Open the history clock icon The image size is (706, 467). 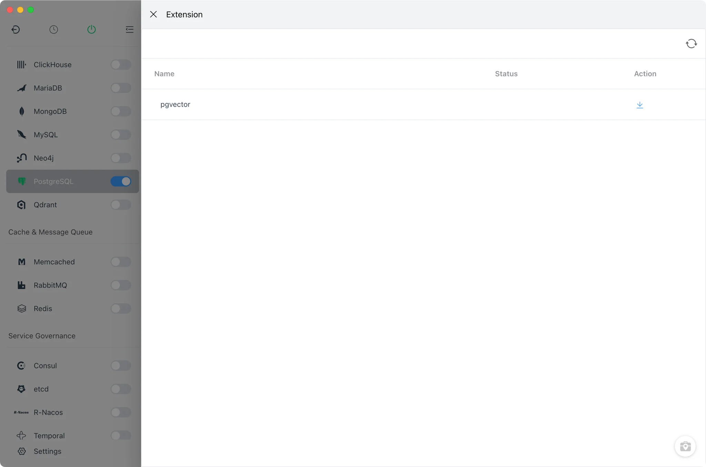pos(53,29)
